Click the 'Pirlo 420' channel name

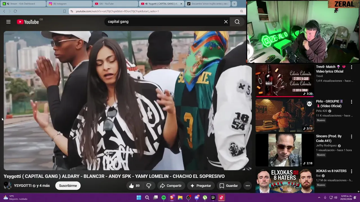(x=321, y=111)
